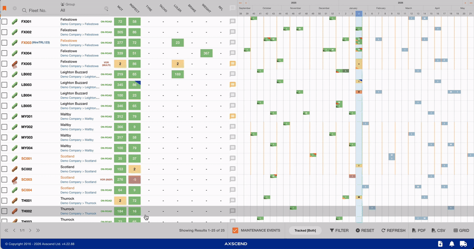474x249 pixels.
Task: Open the Group dropdown arrow
Action: click(x=106, y=9)
